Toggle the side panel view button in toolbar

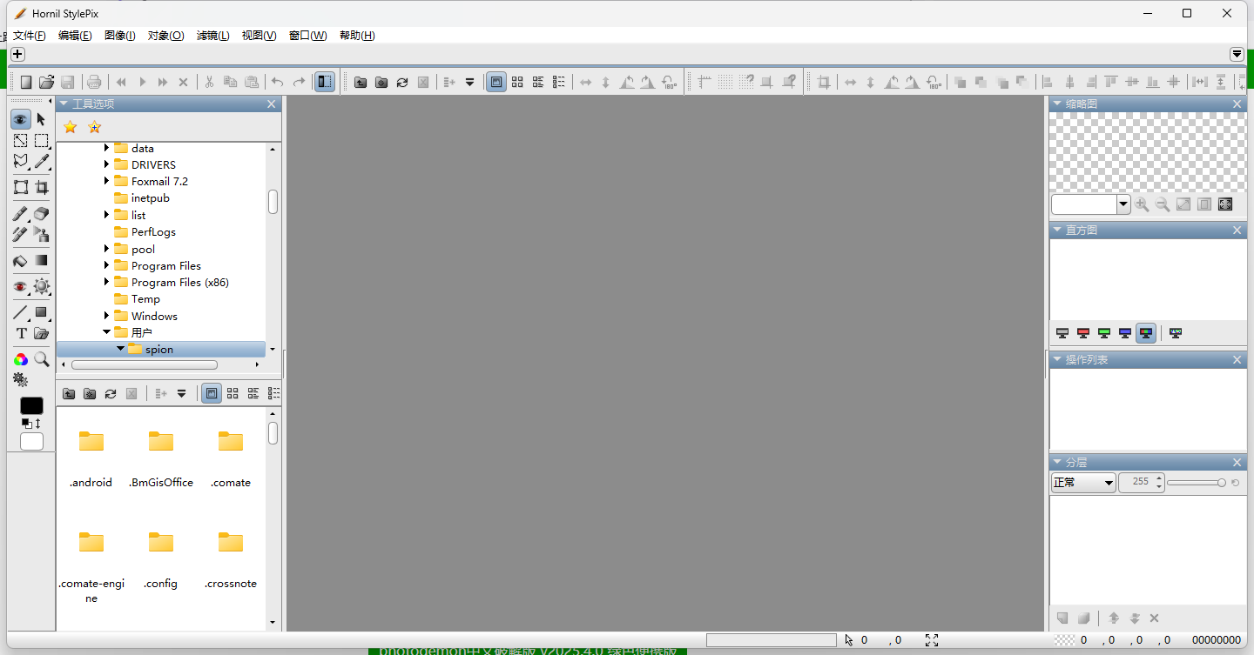(325, 82)
